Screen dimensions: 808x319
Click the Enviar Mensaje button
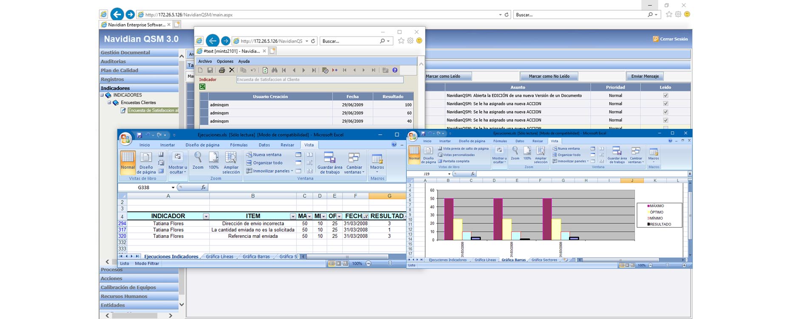click(x=645, y=76)
